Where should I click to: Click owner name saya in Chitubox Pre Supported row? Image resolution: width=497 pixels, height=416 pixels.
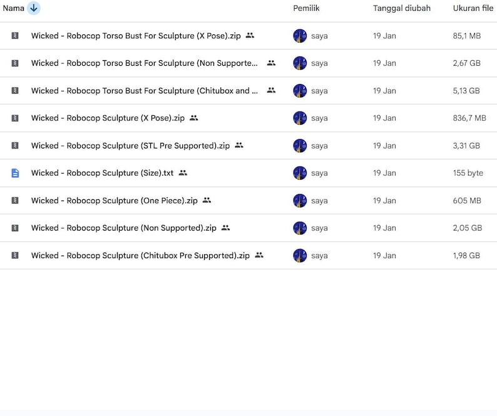319,256
